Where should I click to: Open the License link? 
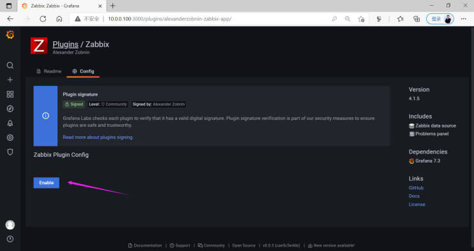pos(417,204)
